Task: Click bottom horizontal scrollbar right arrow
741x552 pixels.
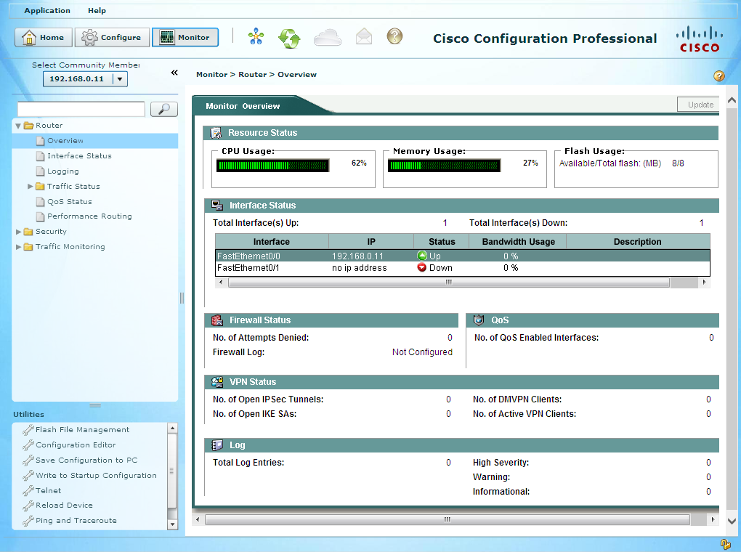Action: 713,520
